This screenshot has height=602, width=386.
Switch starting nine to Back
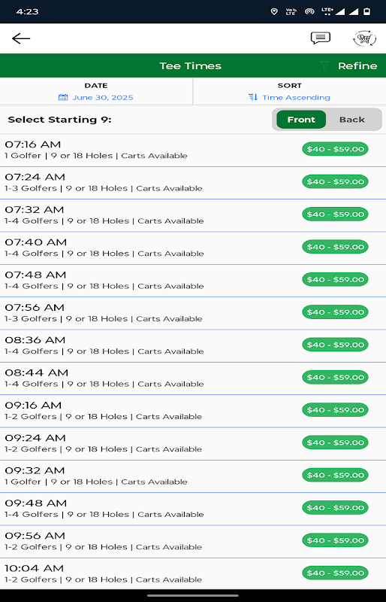tap(352, 120)
